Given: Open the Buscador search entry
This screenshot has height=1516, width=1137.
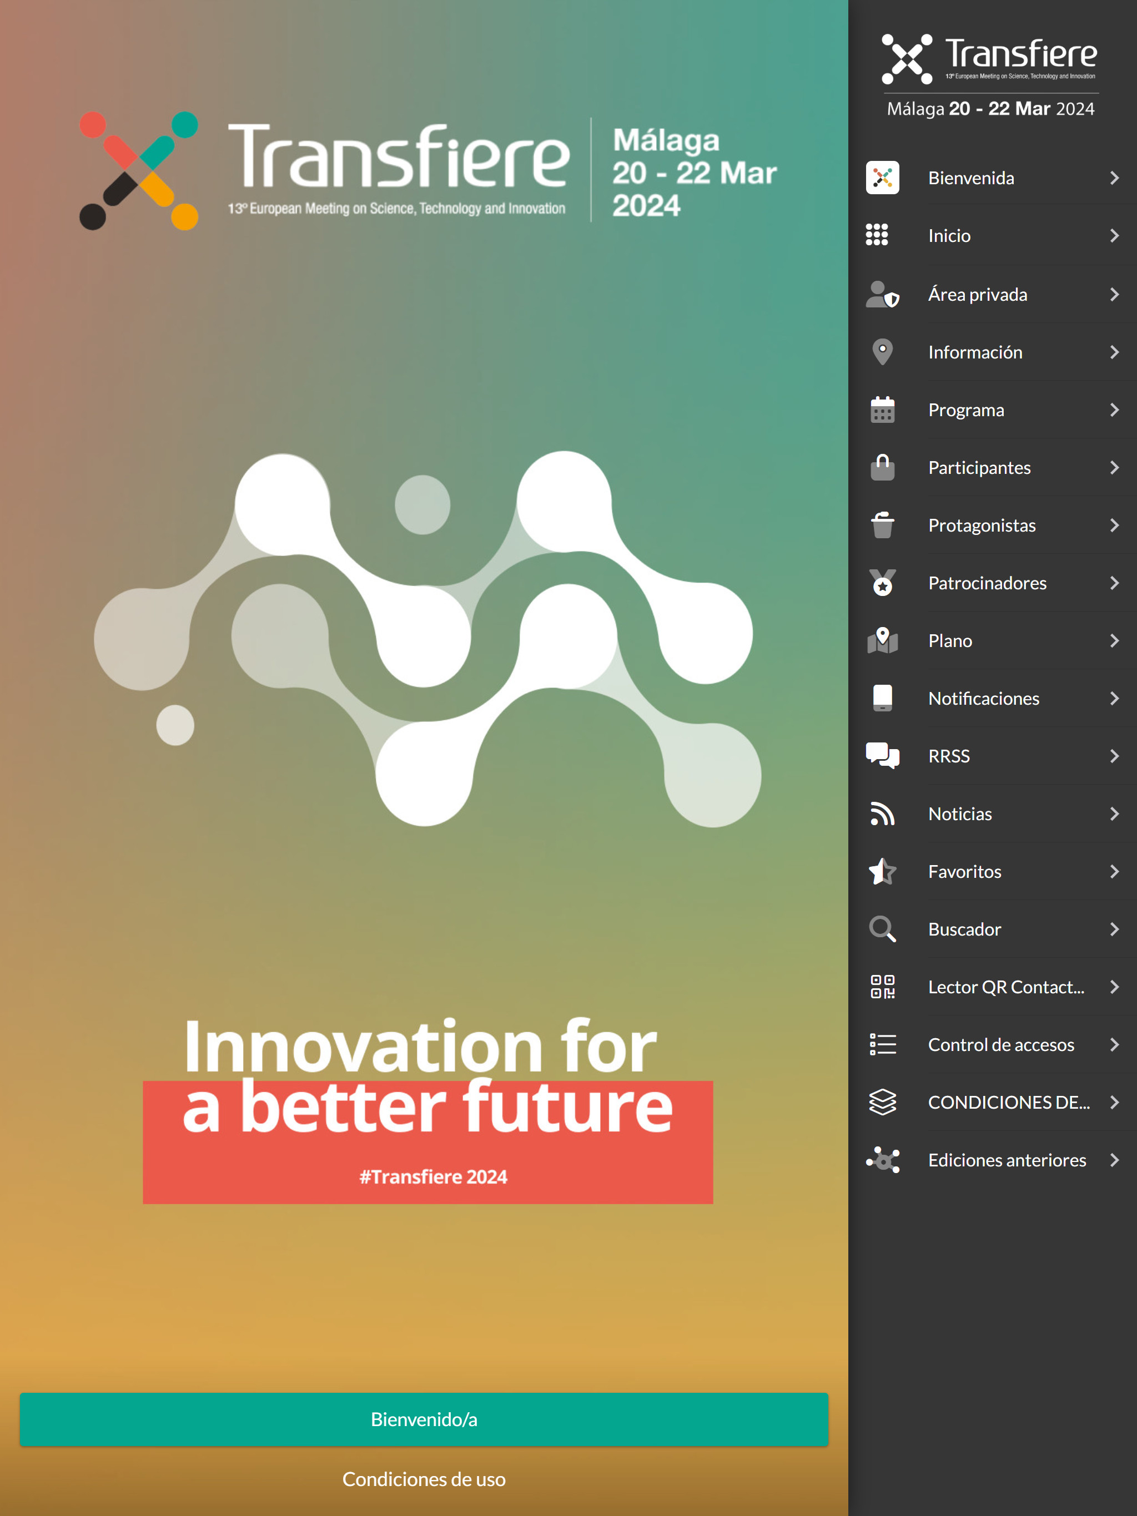Looking at the screenshot, I should tap(992, 929).
